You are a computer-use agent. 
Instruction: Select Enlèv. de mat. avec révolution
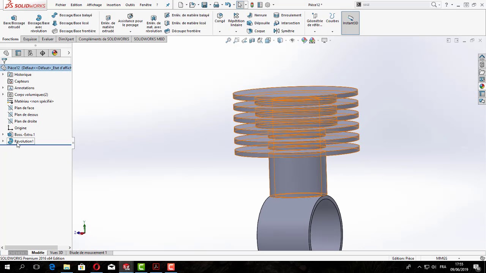154,24
